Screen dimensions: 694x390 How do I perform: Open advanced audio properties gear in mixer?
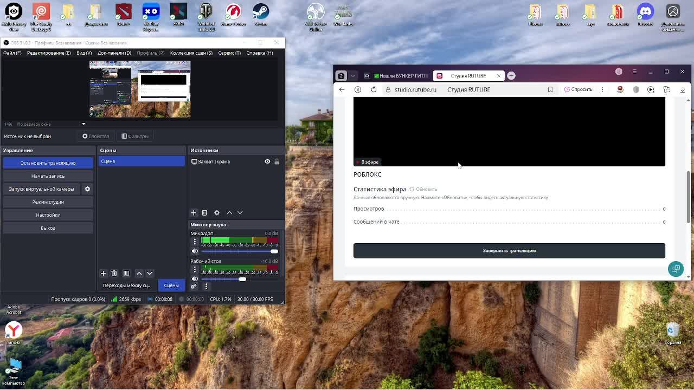194,286
